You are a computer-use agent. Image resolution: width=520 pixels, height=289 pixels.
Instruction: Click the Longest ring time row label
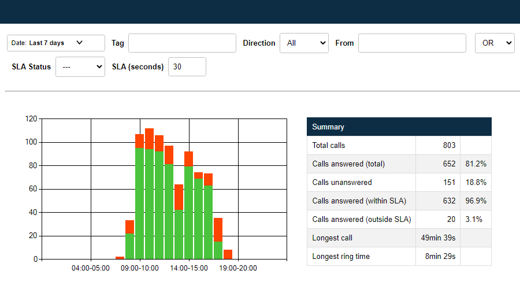click(x=340, y=256)
